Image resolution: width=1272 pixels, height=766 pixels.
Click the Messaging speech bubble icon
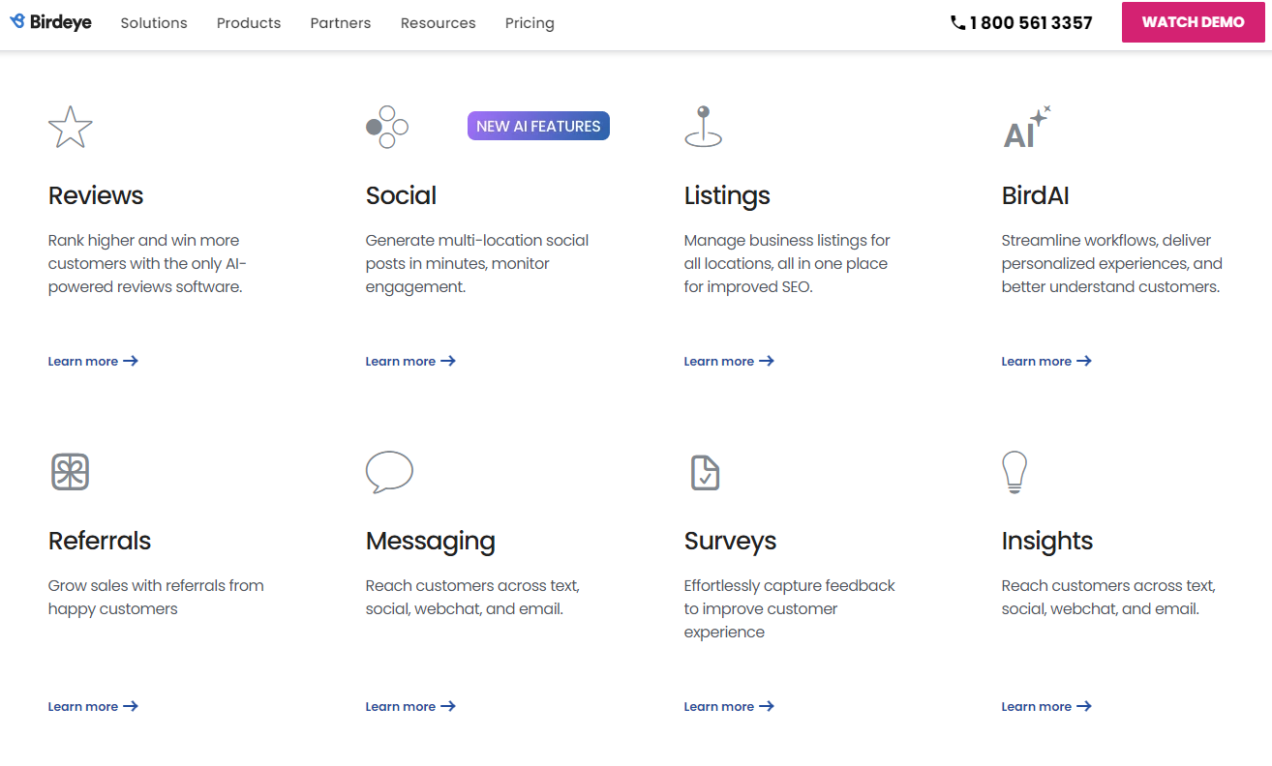coord(389,472)
